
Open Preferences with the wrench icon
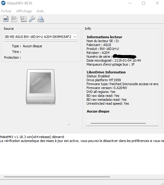pyautogui.click(x=32, y=19)
